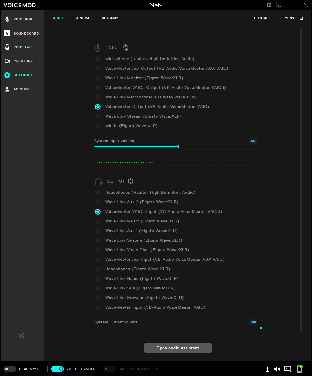Open the Discord icon in title bar

point(269,5)
